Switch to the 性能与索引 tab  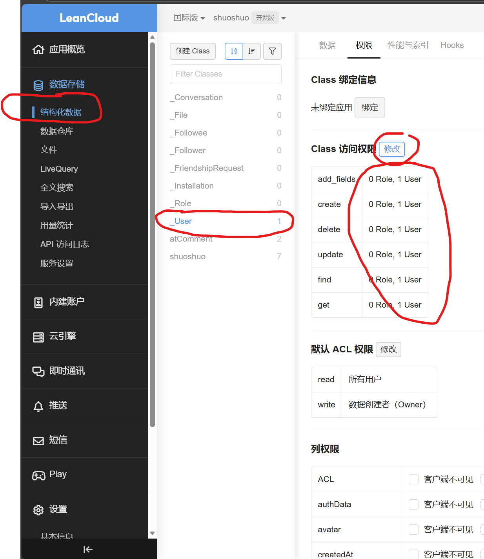pyautogui.click(x=408, y=45)
